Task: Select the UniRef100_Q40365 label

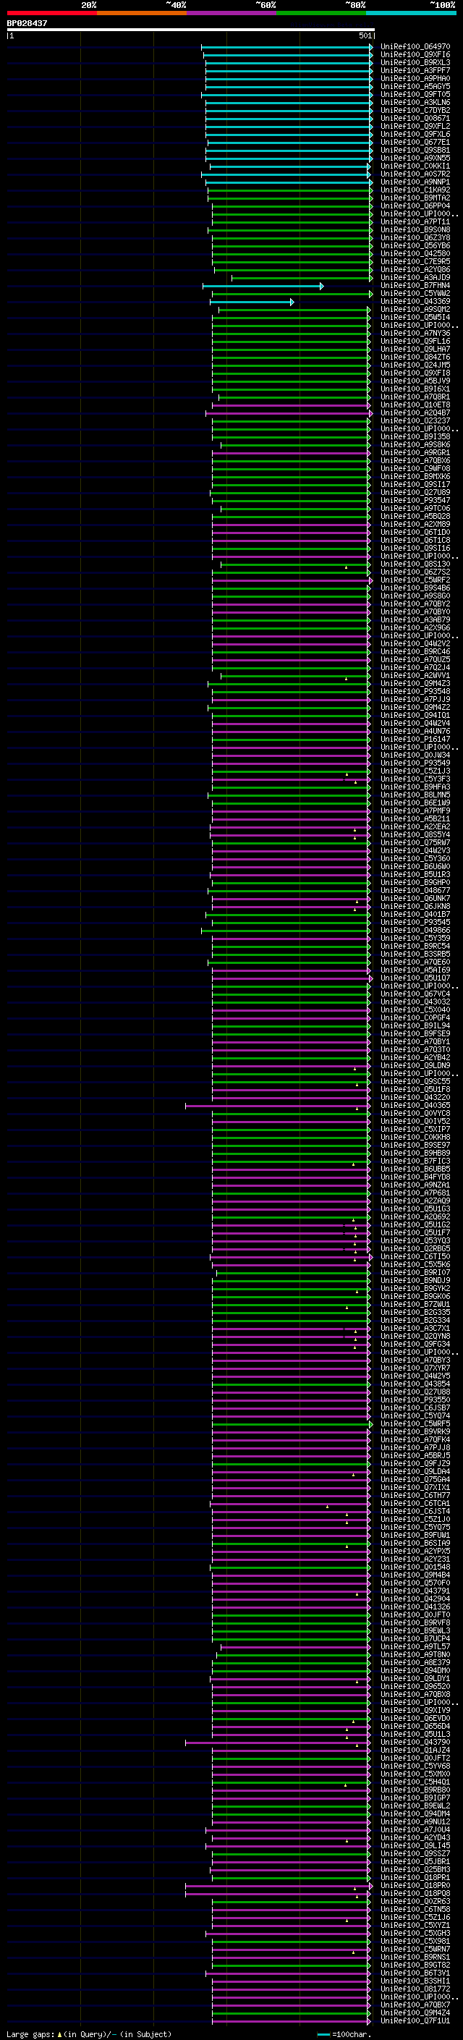Action: pos(415,1106)
